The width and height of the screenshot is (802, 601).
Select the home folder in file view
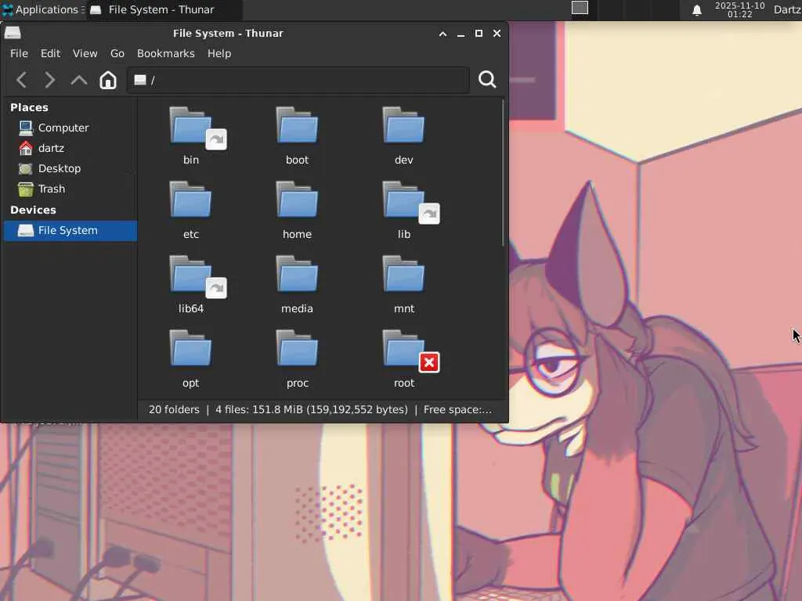click(x=297, y=200)
